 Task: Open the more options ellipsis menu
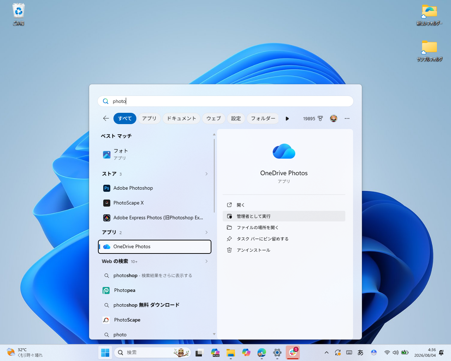point(347,118)
